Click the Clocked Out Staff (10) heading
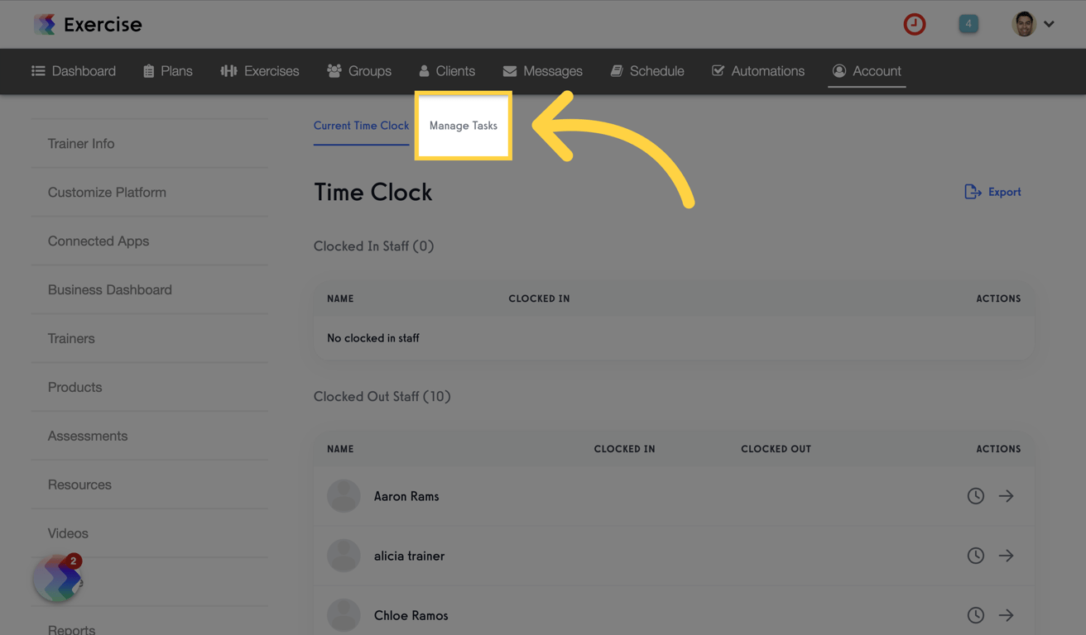The image size is (1086, 635). [382, 397]
